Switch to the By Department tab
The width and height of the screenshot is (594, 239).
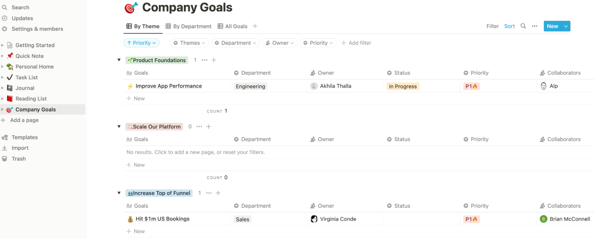(x=189, y=26)
